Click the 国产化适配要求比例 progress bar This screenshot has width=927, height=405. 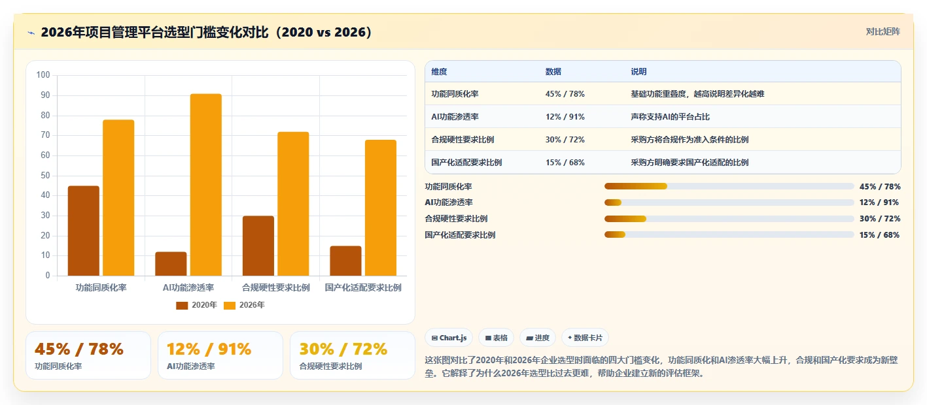pyautogui.click(x=729, y=235)
